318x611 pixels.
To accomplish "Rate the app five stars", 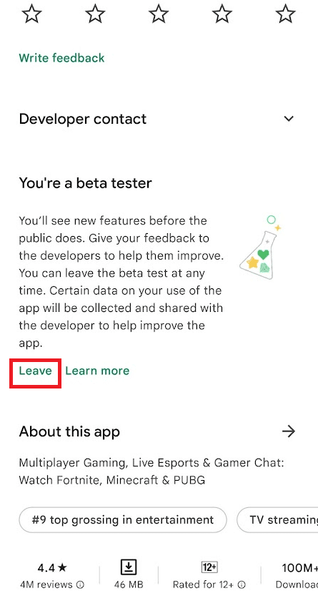I will (x=285, y=14).
